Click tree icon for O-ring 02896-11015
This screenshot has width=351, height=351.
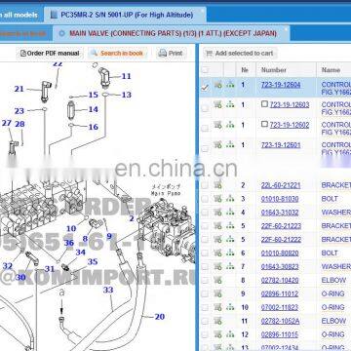coord(230,334)
